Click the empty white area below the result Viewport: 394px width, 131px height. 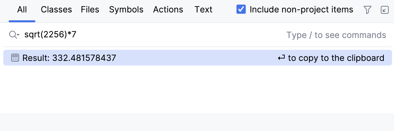pyautogui.click(x=197, y=89)
